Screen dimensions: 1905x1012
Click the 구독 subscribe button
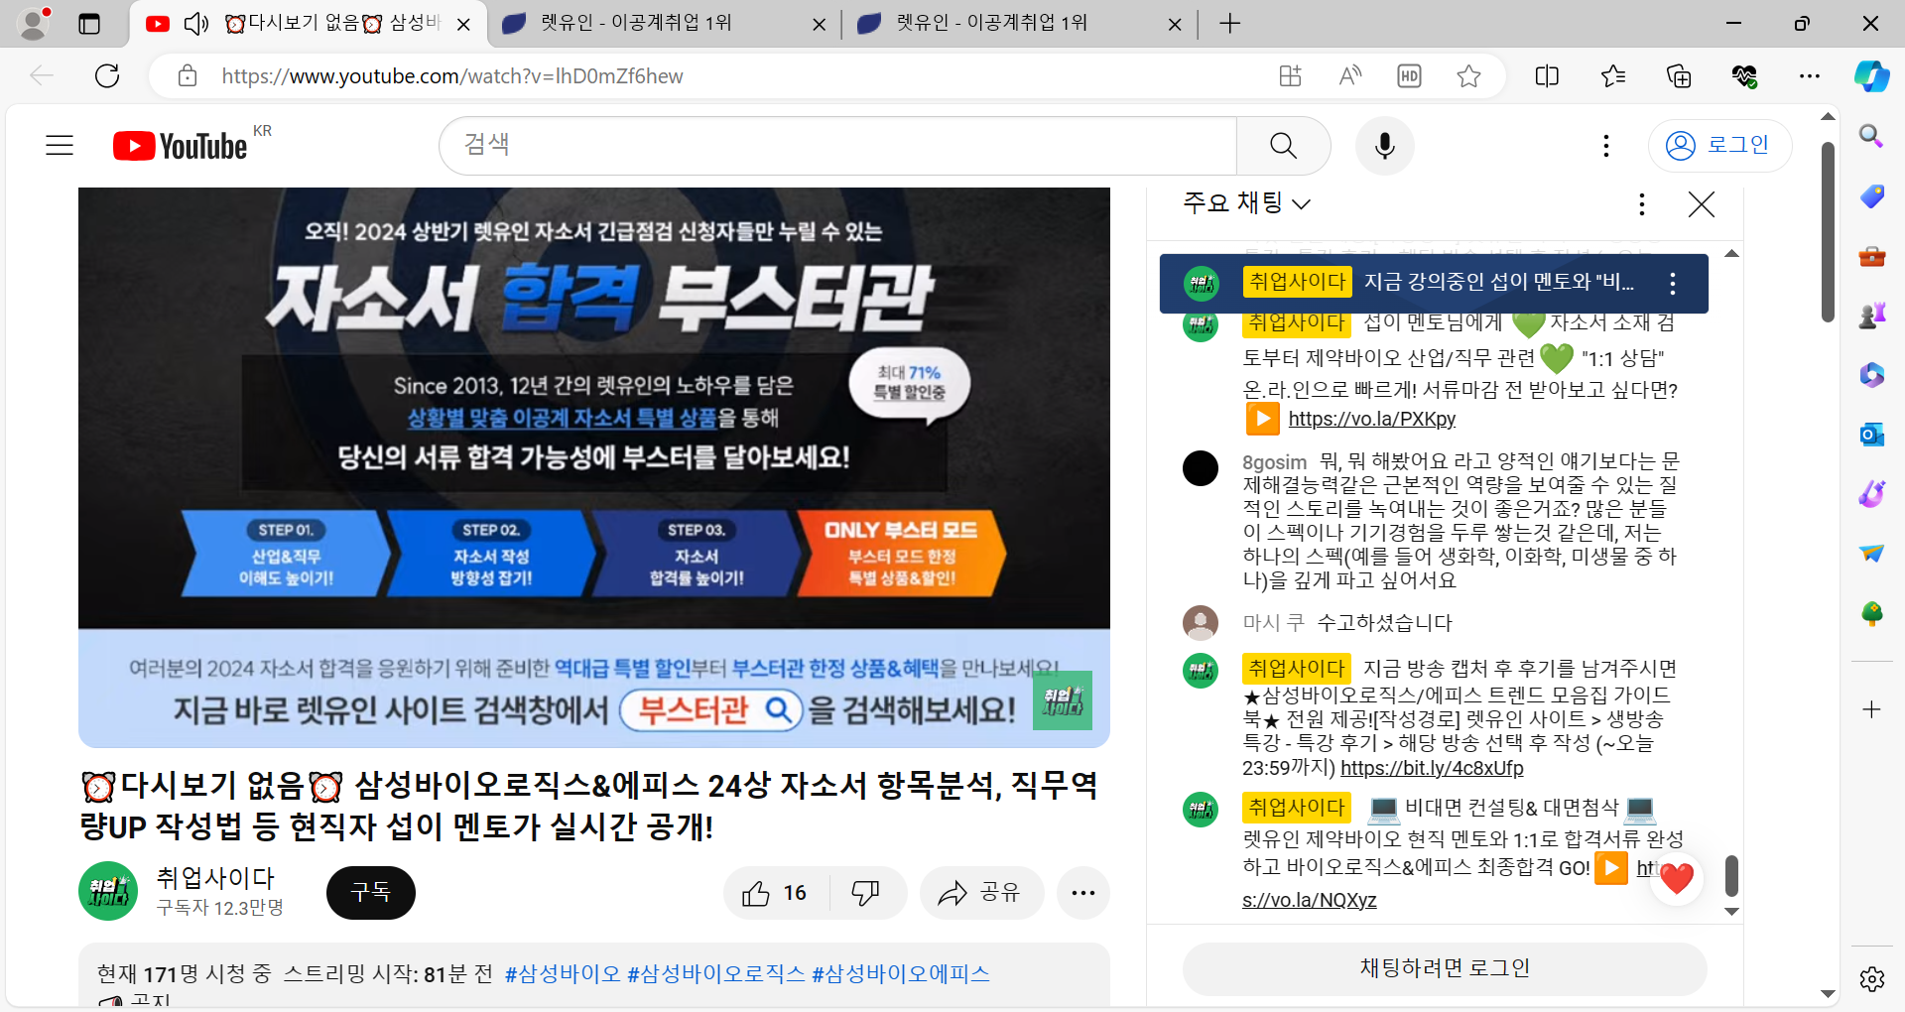click(371, 893)
